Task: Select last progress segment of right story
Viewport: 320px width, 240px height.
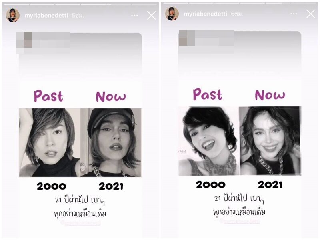Action: (x=303, y=3)
